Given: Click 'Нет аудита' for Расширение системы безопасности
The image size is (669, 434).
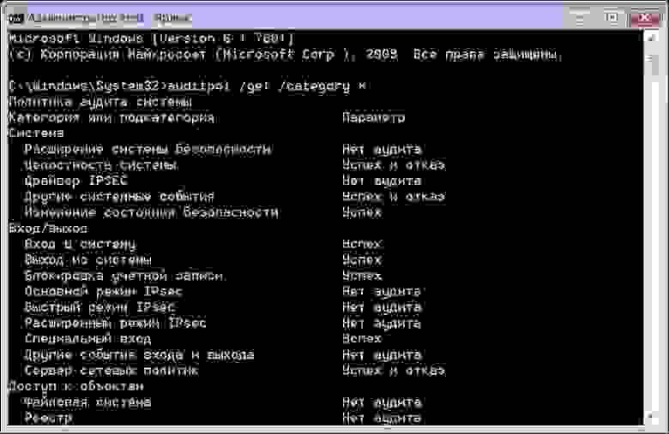Looking at the screenshot, I should pos(382,150).
